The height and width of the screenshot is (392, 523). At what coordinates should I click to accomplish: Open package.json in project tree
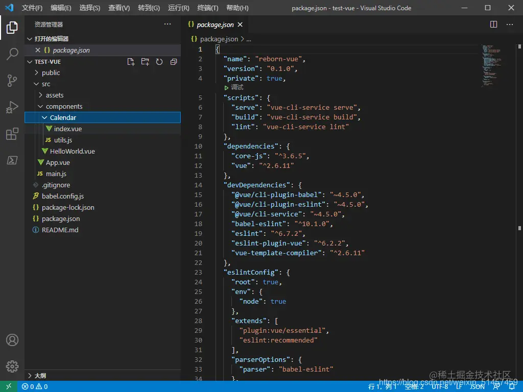click(103, 218)
